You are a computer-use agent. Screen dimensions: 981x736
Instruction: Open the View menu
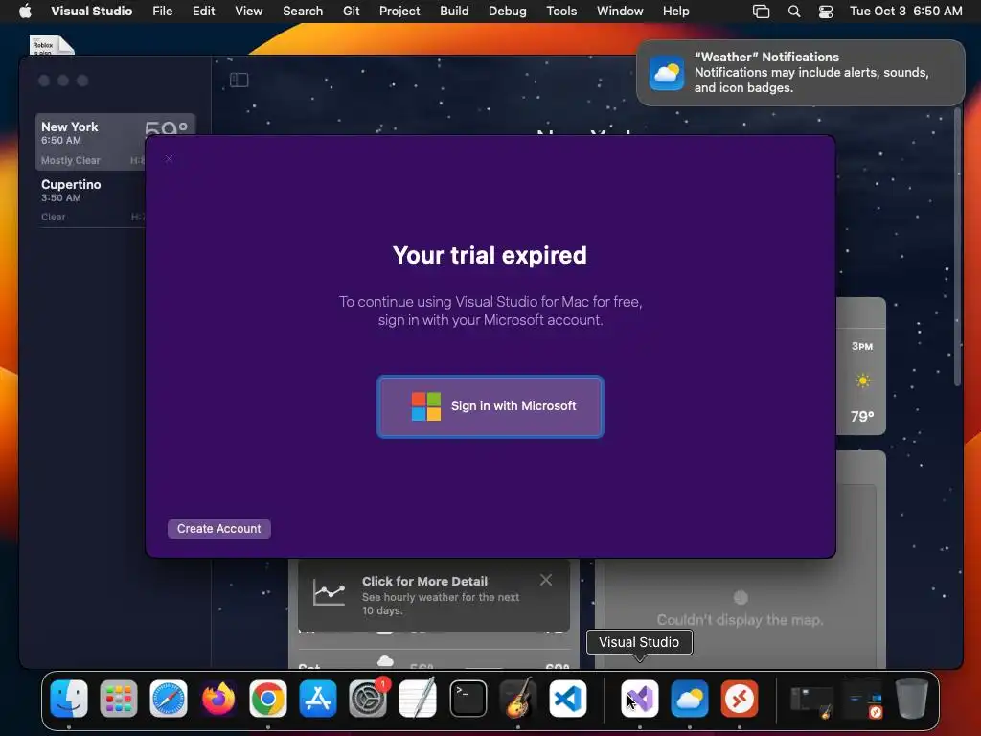tap(248, 11)
